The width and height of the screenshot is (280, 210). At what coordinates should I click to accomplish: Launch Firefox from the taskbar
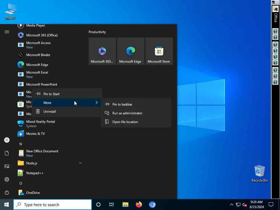(139, 205)
